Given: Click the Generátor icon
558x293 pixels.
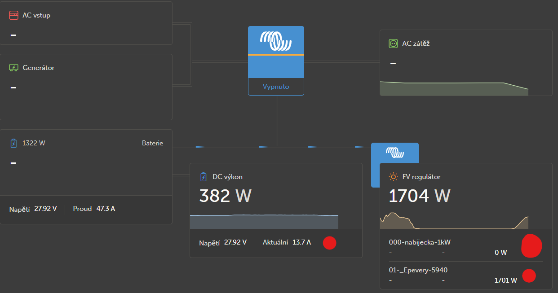Looking at the screenshot, I should 14,68.
